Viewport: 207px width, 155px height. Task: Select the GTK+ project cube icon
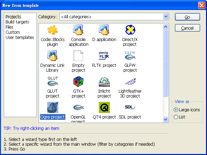pos(79,81)
